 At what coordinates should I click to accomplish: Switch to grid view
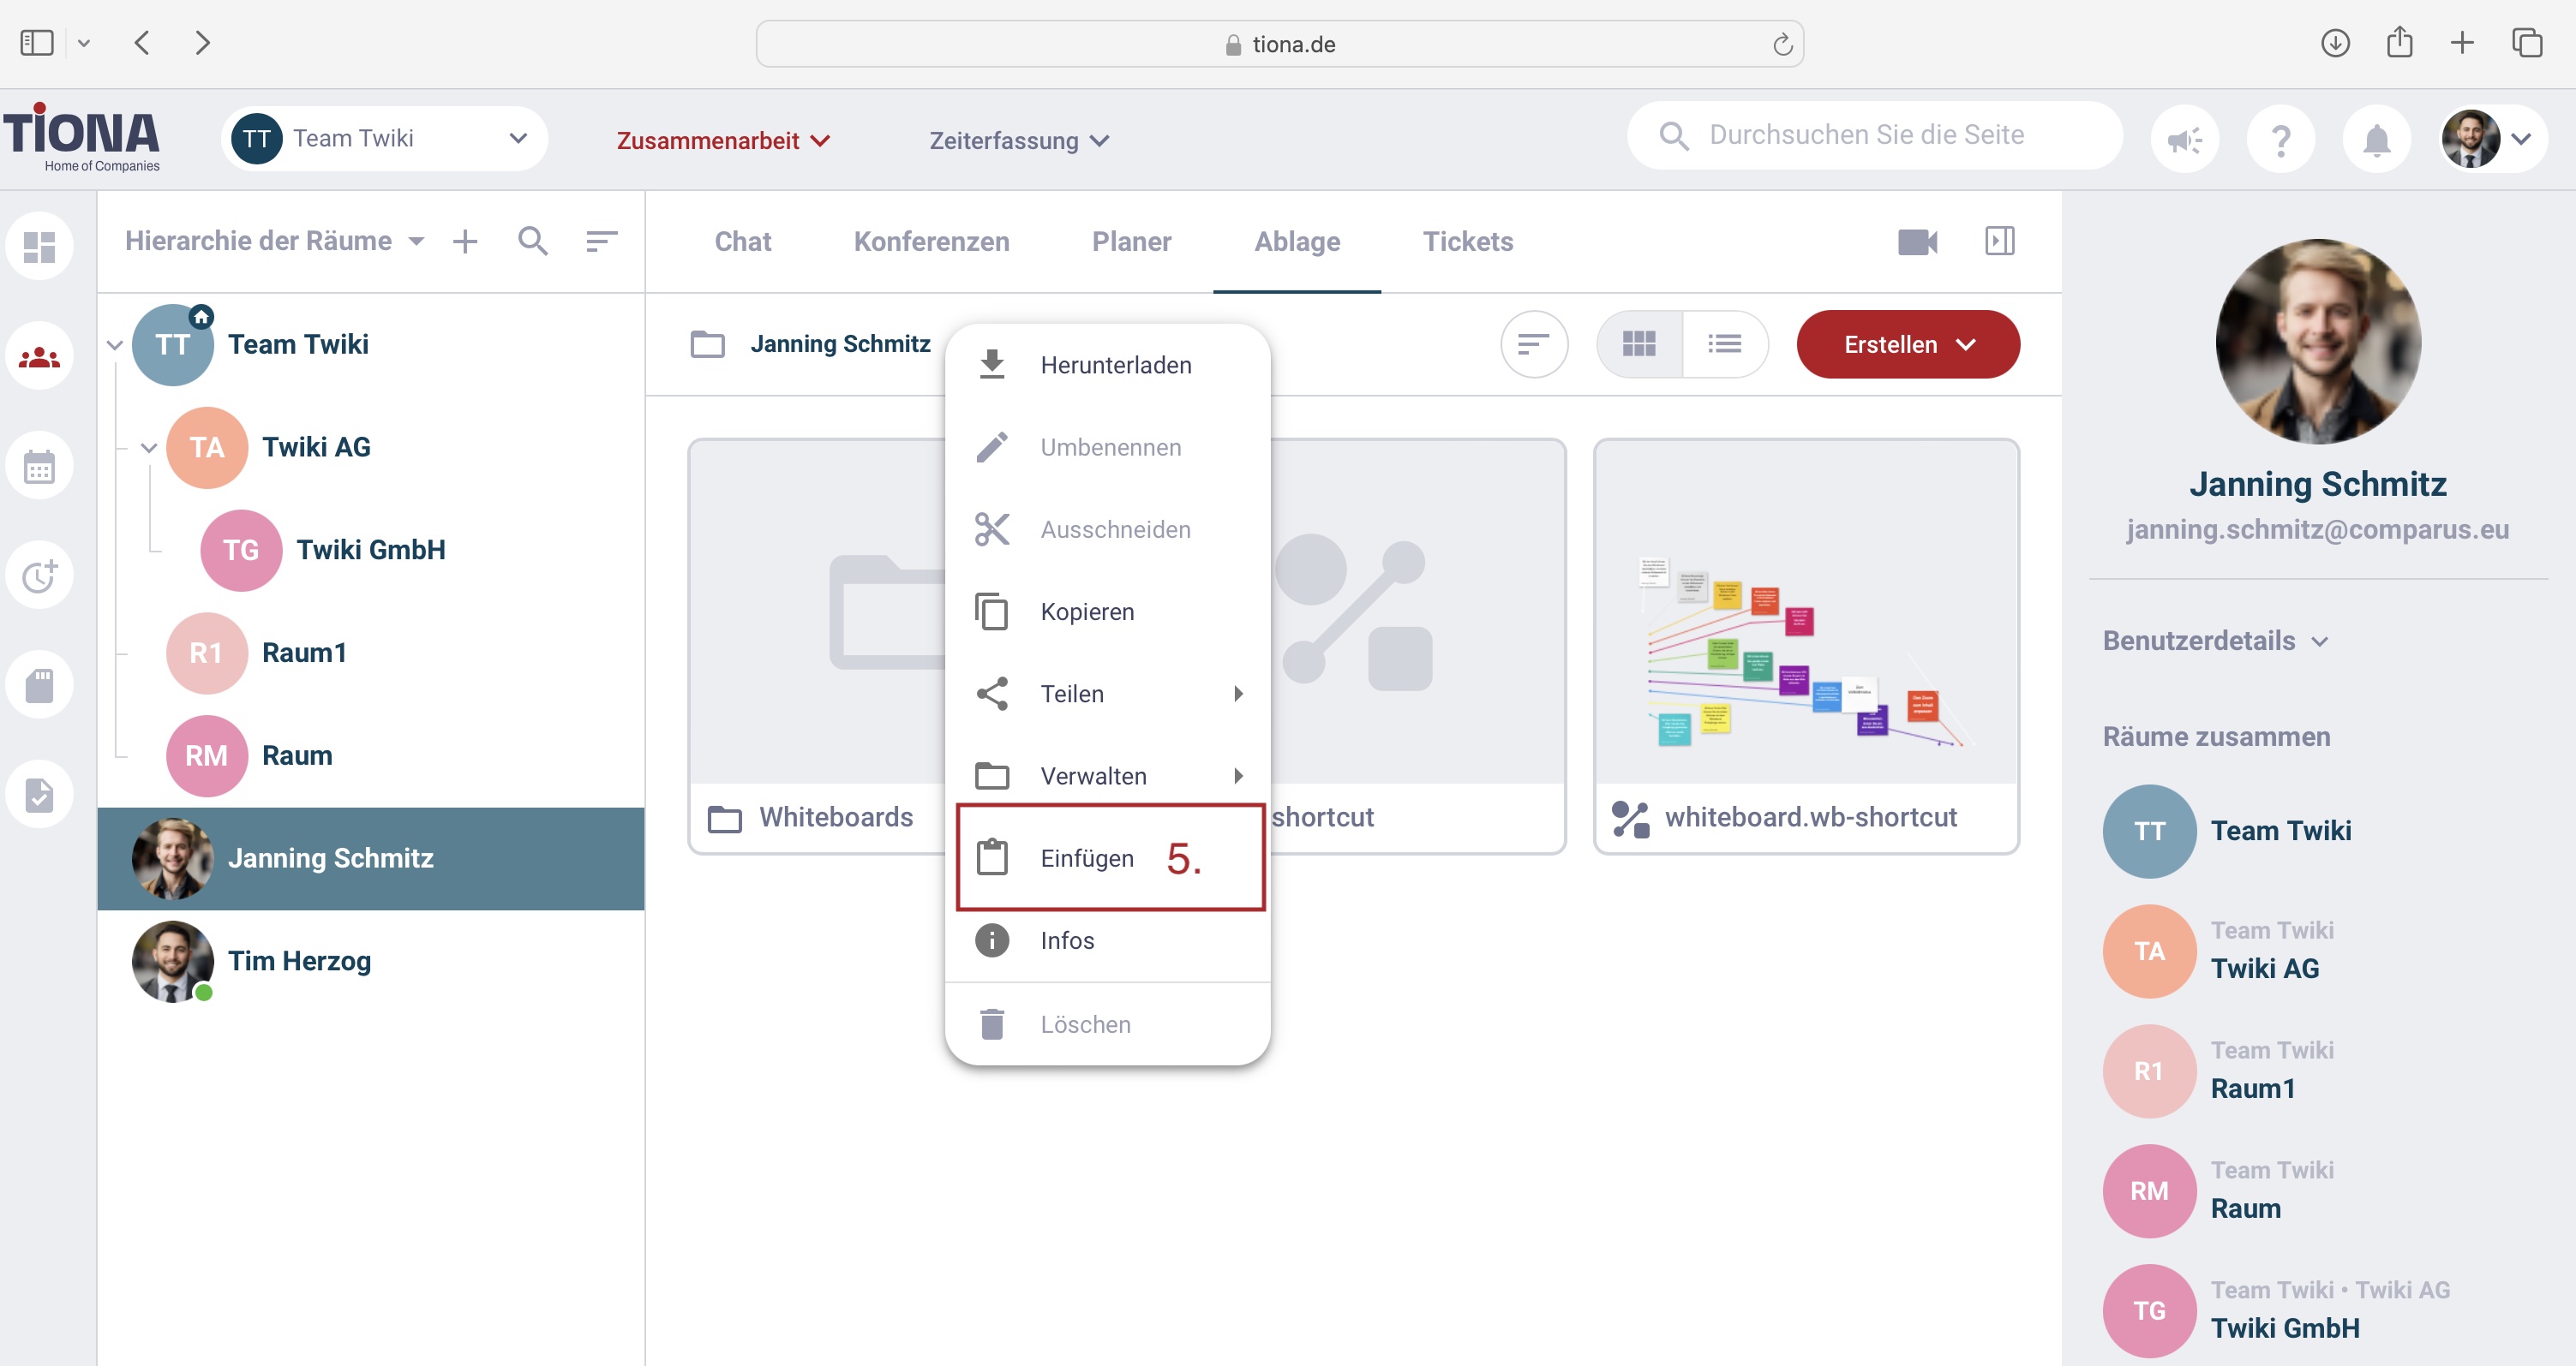(1639, 343)
